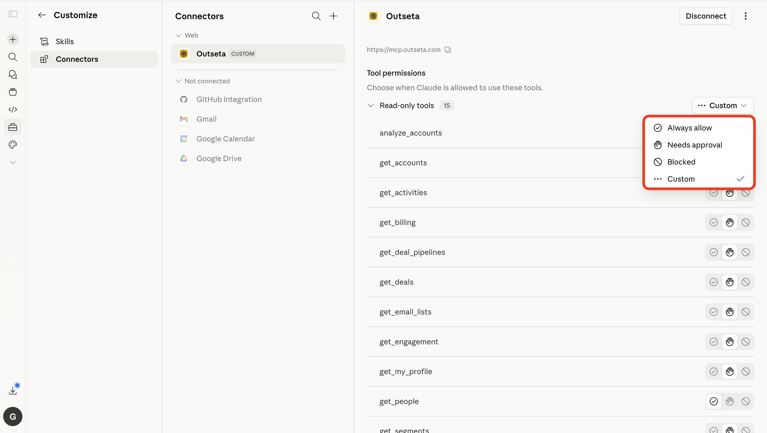Open the Google Calendar connector
The image size is (767, 433).
258,139
